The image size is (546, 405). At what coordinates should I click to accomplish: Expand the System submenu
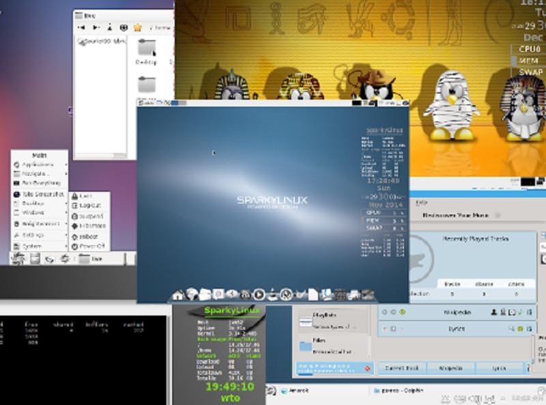pos(40,247)
